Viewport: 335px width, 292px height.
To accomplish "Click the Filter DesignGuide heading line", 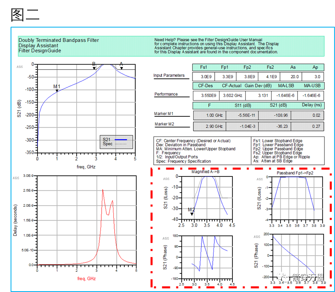I will [x=40, y=50].
